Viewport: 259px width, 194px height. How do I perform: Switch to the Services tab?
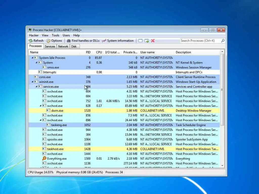[x=50, y=46]
